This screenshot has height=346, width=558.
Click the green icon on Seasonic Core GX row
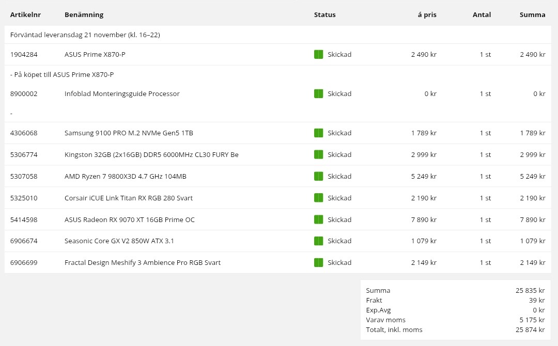tap(318, 241)
